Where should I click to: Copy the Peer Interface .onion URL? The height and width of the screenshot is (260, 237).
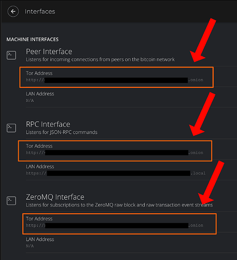[x=115, y=80]
